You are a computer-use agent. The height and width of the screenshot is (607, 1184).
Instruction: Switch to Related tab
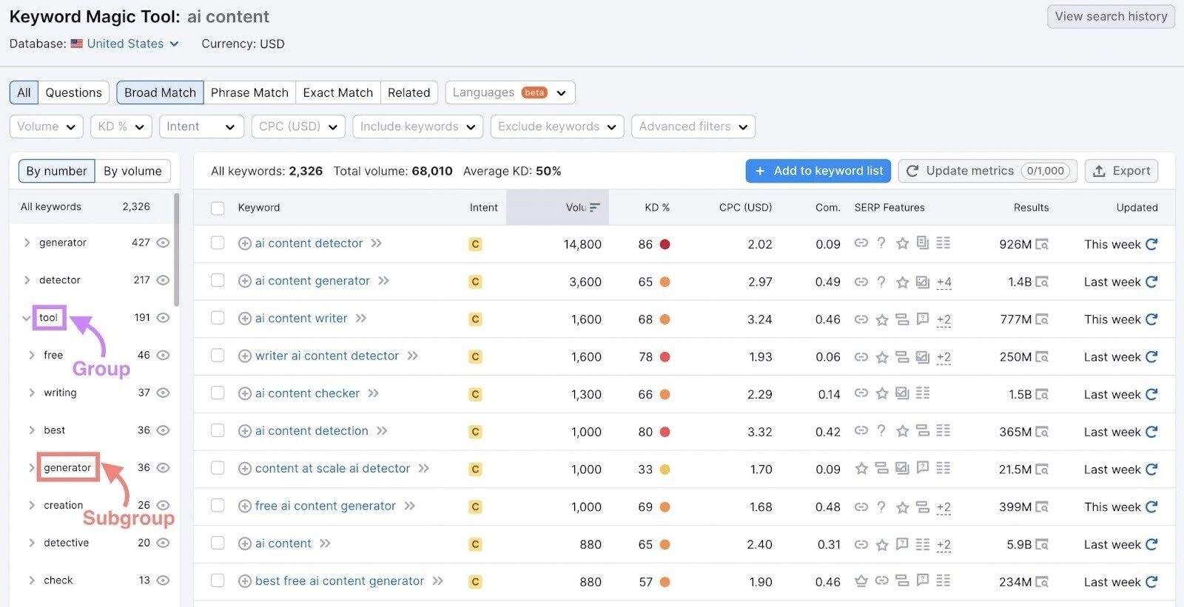[x=409, y=92]
